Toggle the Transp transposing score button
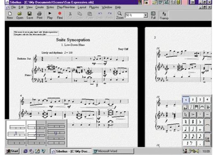 (x=164, y=15)
